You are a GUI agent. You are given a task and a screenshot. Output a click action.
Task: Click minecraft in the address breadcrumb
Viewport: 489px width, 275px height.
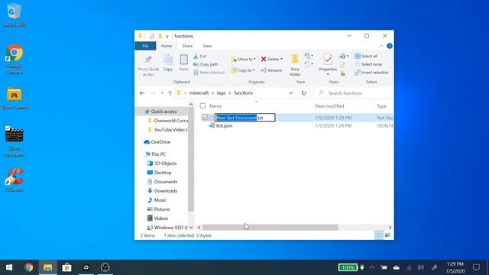199,93
